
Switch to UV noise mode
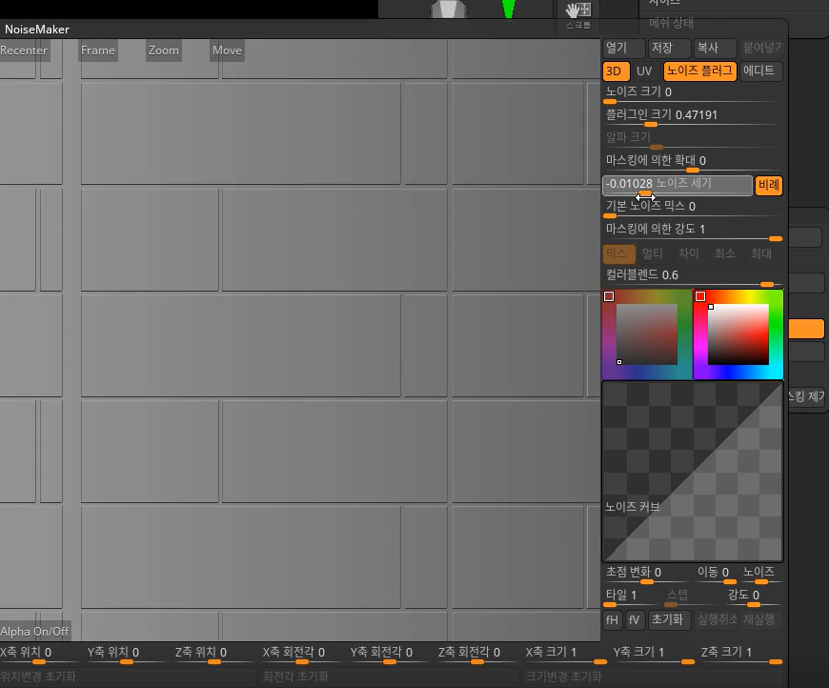tap(644, 71)
